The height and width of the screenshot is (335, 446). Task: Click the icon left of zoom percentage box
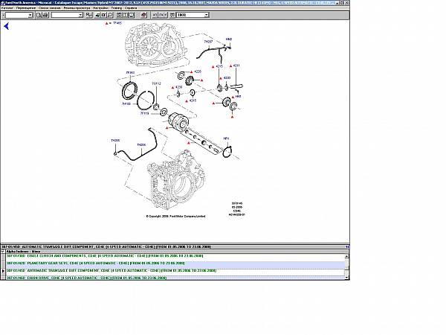tap(172, 15)
